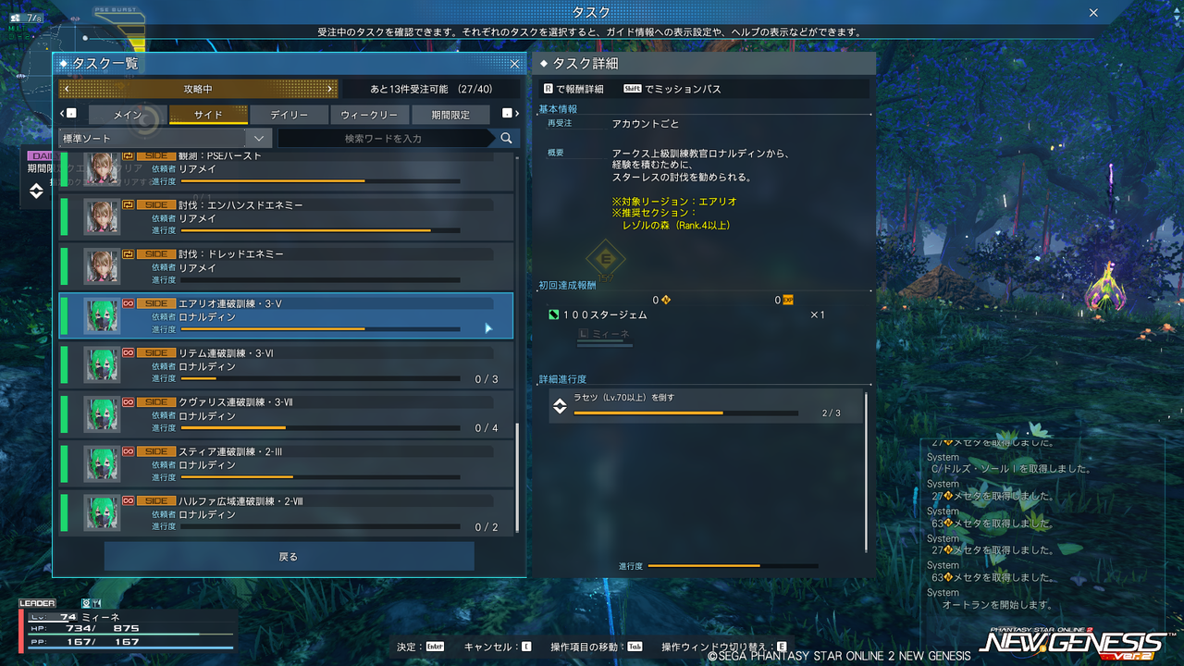Click the 操作ウィンドウ切り替え E hint
The width and height of the screenshot is (1184, 666).
pyautogui.click(x=724, y=647)
